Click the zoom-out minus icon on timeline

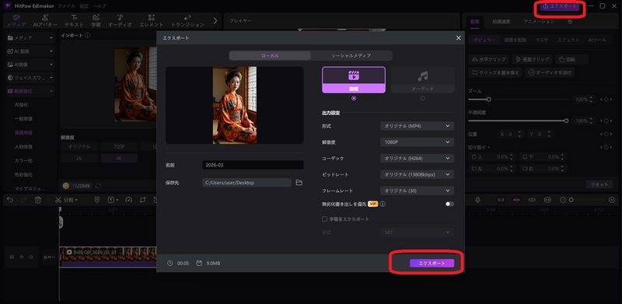pos(562,200)
